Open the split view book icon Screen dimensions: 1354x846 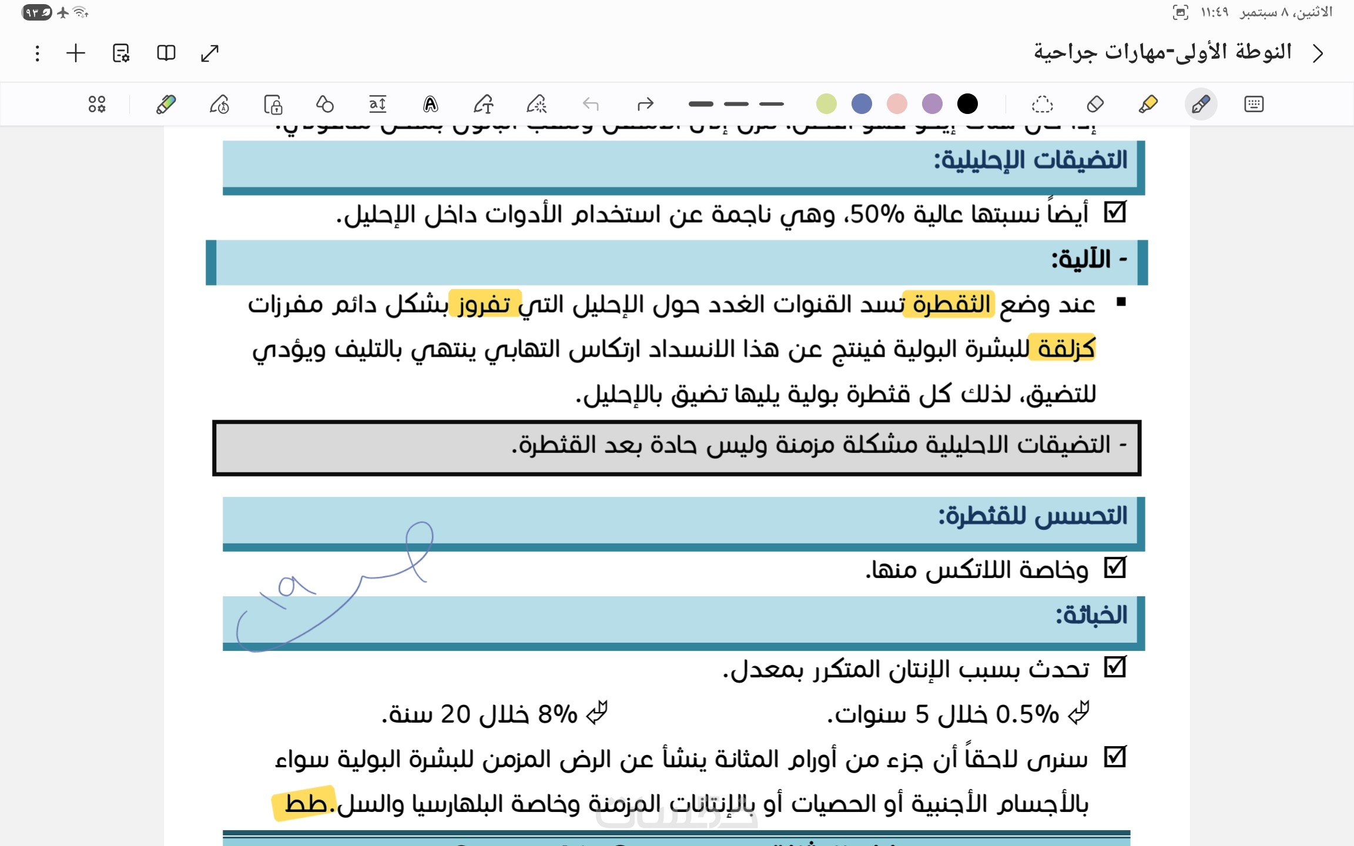click(x=166, y=53)
